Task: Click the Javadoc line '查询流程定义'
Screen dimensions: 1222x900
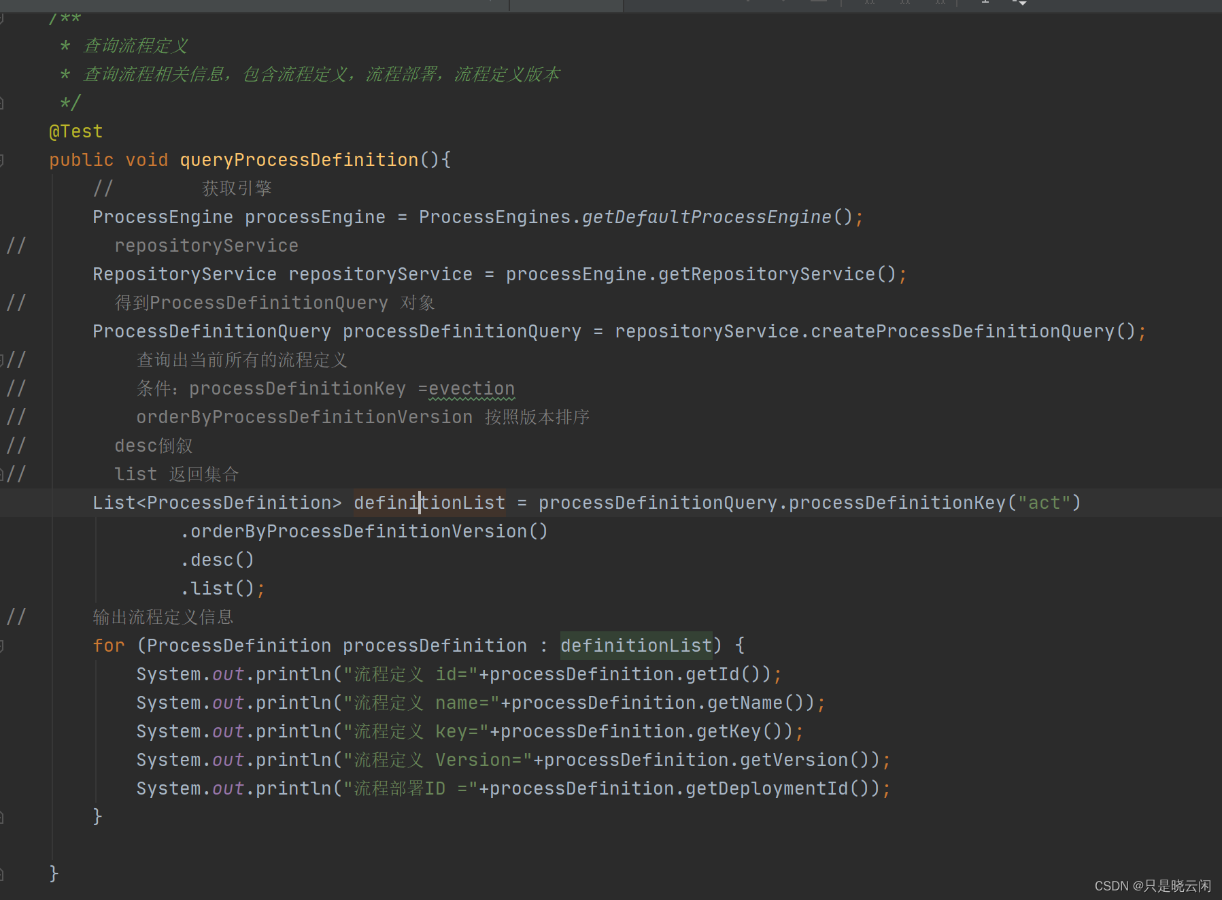Action: (135, 46)
